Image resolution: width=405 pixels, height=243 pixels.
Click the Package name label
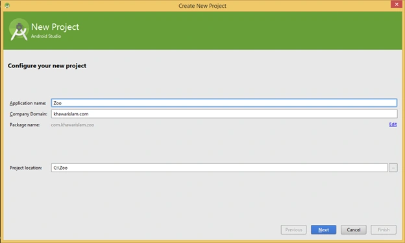click(25, 125)
